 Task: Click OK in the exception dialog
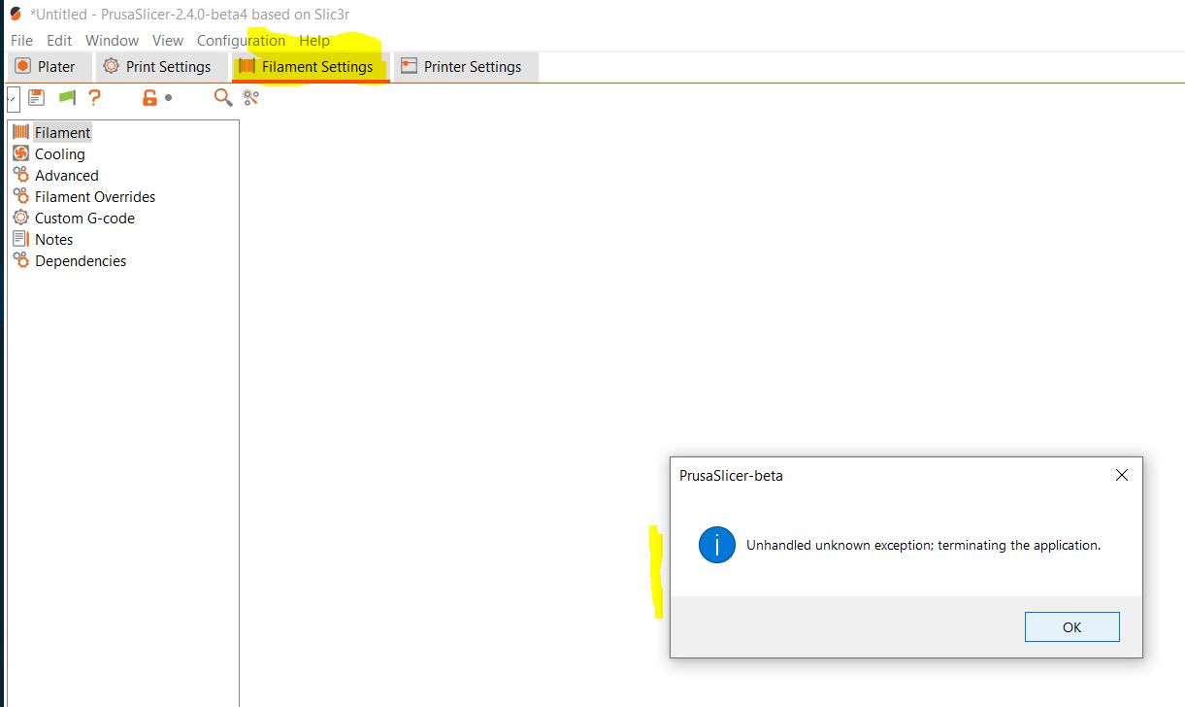[1071, 627]
